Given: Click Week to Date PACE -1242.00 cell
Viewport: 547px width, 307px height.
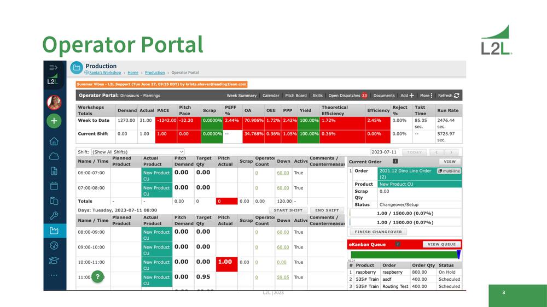Looking at the screenshot, I should pos(166,123).
